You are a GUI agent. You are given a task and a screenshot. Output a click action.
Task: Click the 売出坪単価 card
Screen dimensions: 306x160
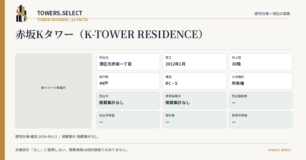coord(128,120)
